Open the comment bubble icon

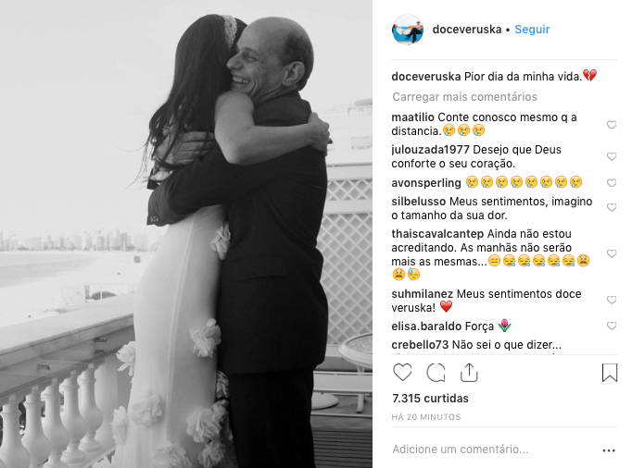(x=436, y=372)
